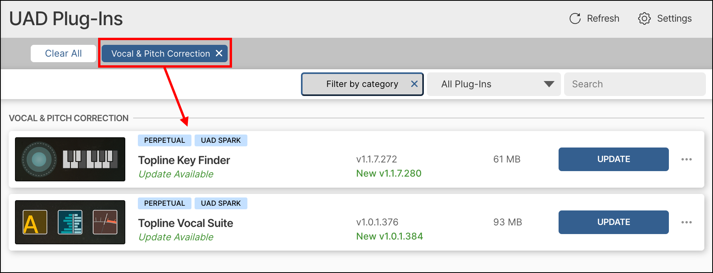Click the Topline Key Finder thumbnail
The height and width of the screenshot is (273, 713).
70,159
